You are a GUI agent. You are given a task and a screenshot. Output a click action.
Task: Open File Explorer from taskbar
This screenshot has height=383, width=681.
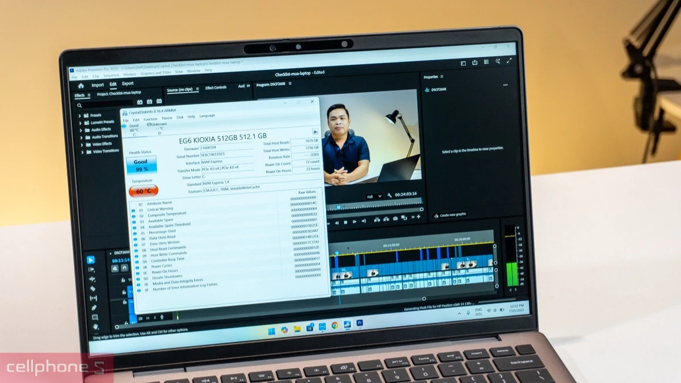pos(297,329)
